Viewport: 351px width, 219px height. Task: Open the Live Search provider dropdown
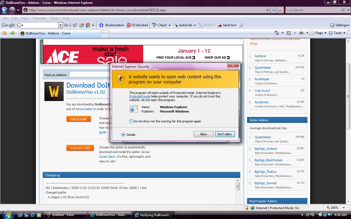pyautogui.click(x=348, y=10)
